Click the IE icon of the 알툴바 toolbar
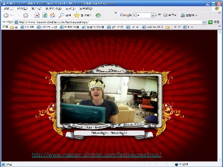The height and width of the screenshot is (167, 223). point(183,15)
